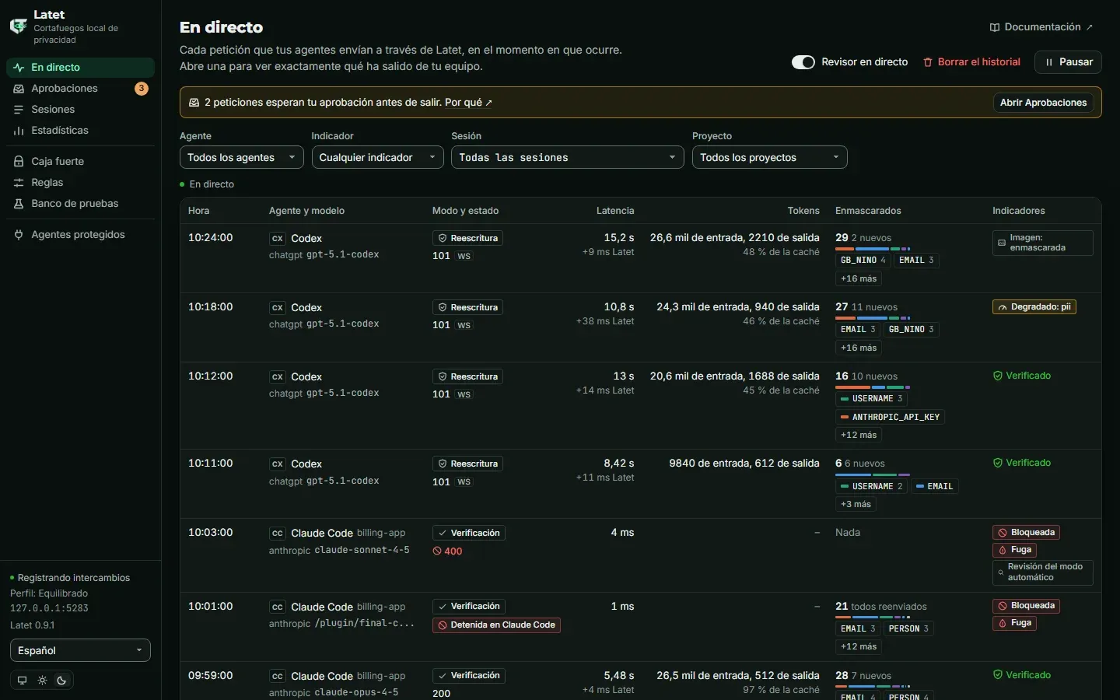1120x700 pixels.
Task: Click the Fuga badge at 10:03:00
Action: click(x=1015, y=550)
